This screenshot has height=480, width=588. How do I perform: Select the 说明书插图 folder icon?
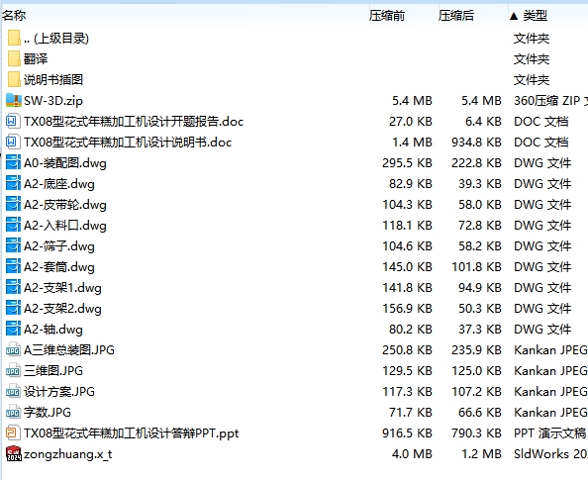[x=14, y=79]
